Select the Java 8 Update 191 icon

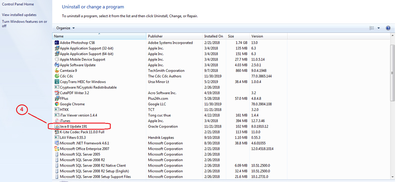click(x=57, y=126)
